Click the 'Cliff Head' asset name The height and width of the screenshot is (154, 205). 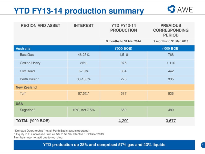[x=27, y=71]
